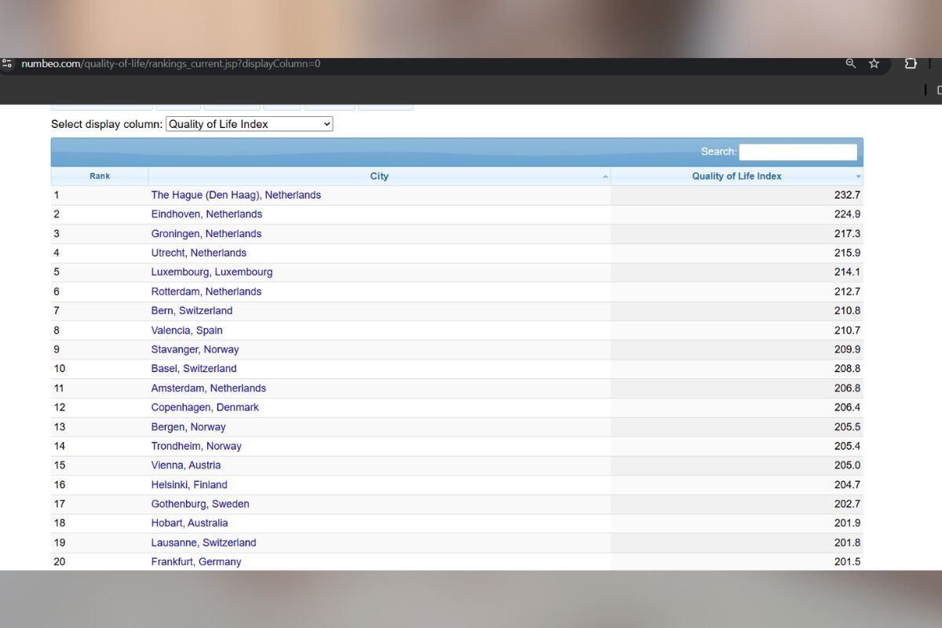Open the Eindhoven, Netherlands link
Image resolution: width=942 pixels, height=628 pixels.
[206, 214]
